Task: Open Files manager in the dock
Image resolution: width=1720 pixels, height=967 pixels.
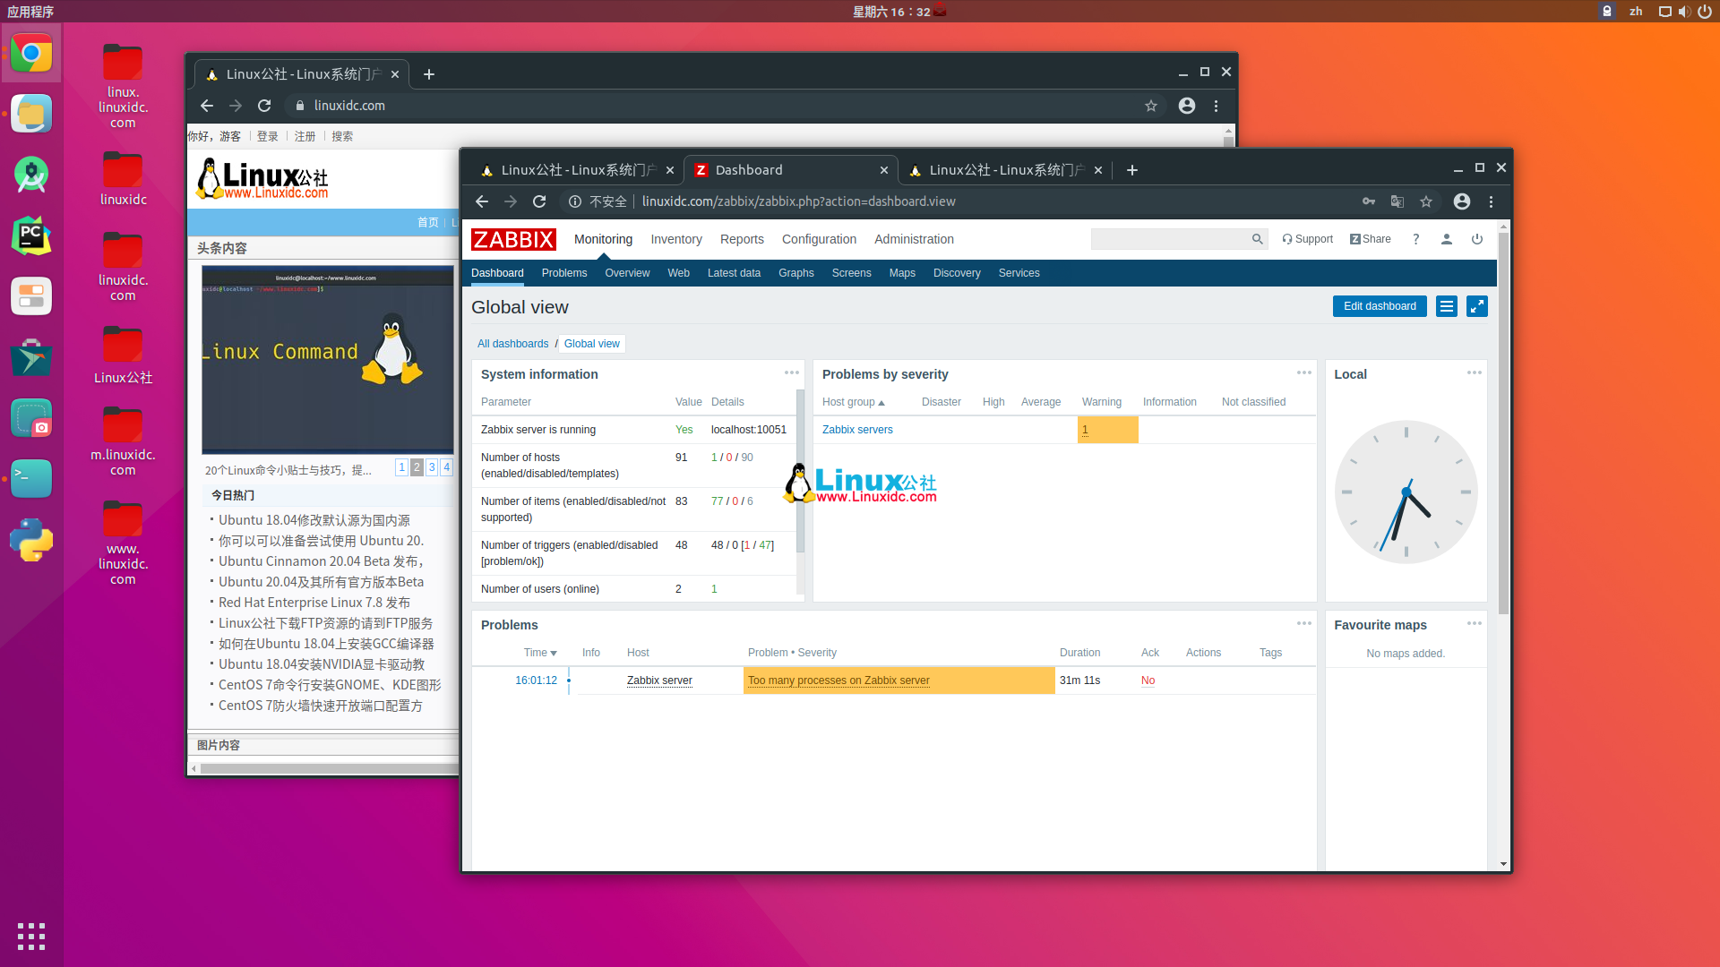Action: click(31, 115)
